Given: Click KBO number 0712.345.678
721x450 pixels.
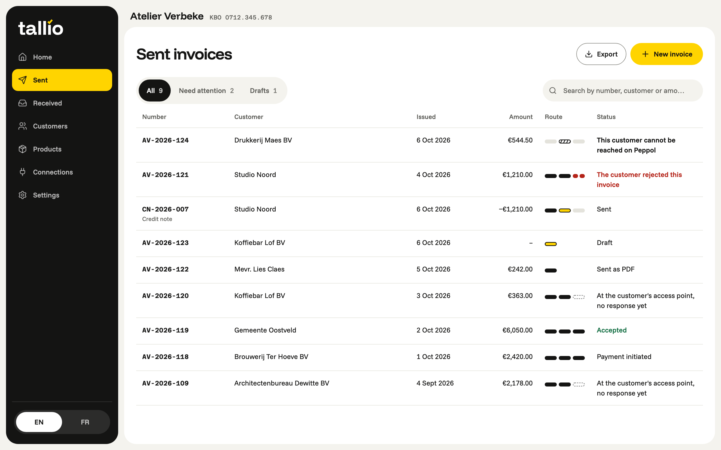Looking at the screenshot, I should [249, 17].
